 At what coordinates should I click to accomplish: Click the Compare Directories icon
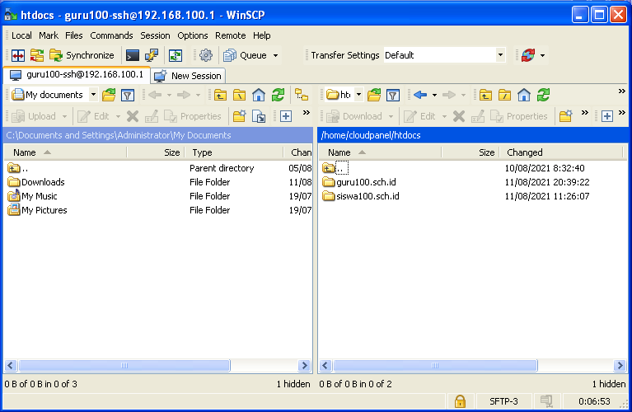[x=17, y=55]
